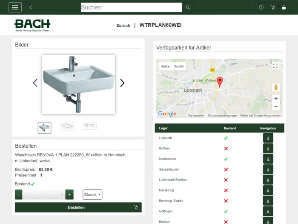Click the Street View pegman icon
Screen dimensions: 298x224
pos(276,87)
